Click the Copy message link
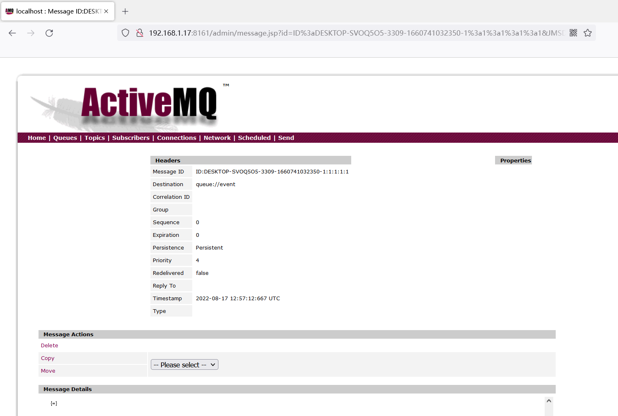 tap(48, 358)
